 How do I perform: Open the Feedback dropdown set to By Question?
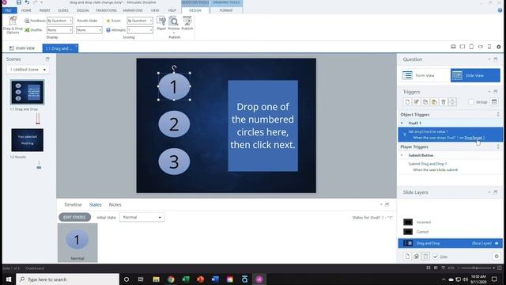(60, 21)
